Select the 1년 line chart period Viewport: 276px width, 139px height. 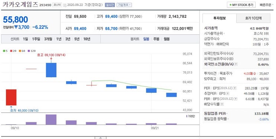[x=59, y=39]
